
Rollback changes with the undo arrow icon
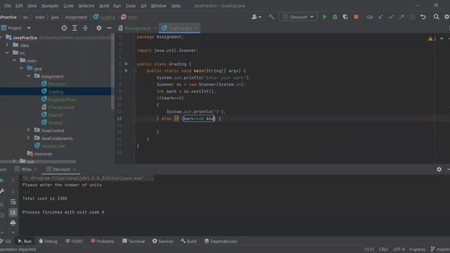(x=423, y=17)
